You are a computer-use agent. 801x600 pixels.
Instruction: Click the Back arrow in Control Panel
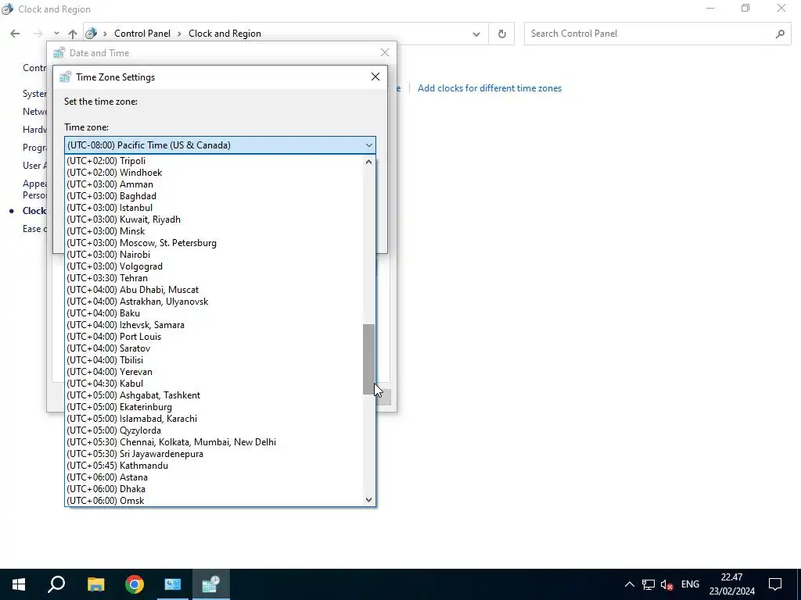[x=15, y=34]
